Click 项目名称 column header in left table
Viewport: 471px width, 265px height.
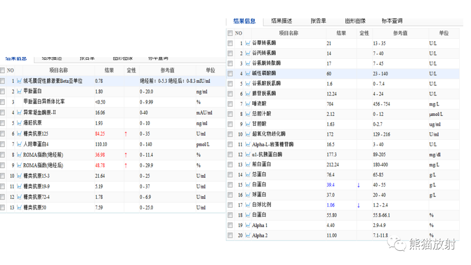[x=58, y=70]
